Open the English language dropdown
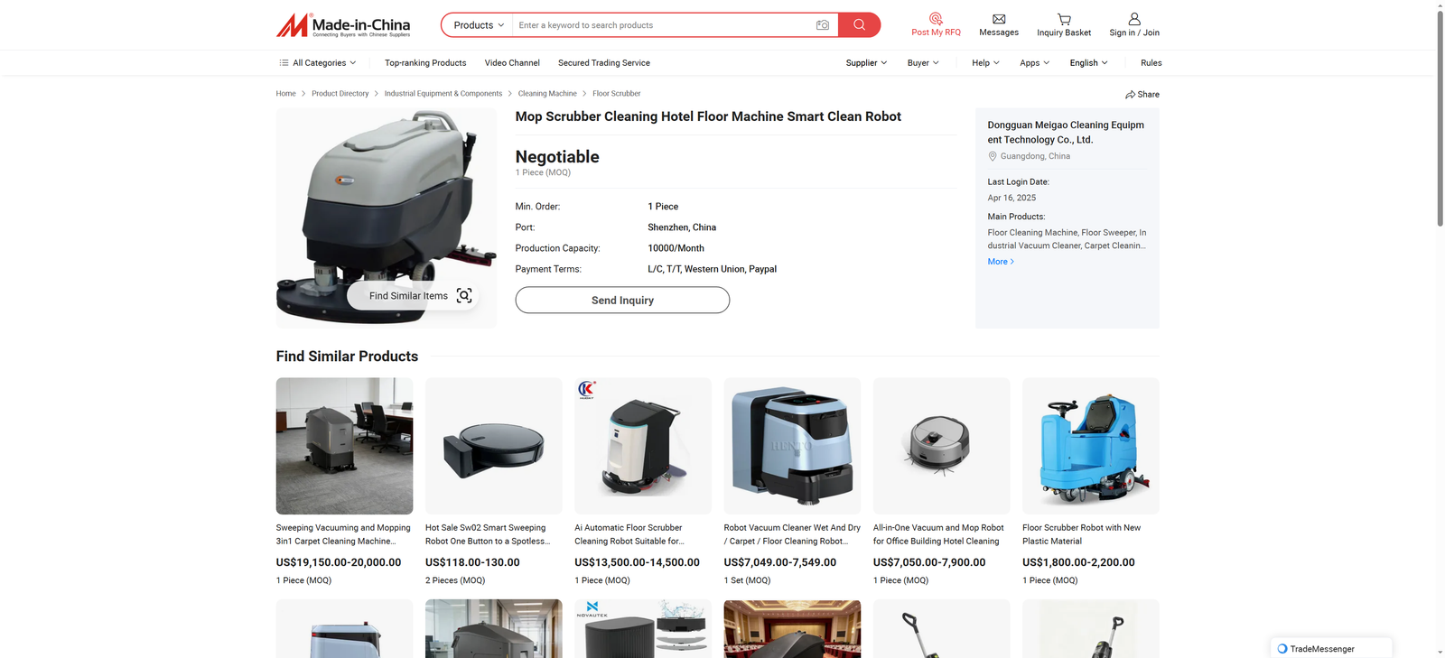1445x658 pixels. click(x=1088, y=63)
